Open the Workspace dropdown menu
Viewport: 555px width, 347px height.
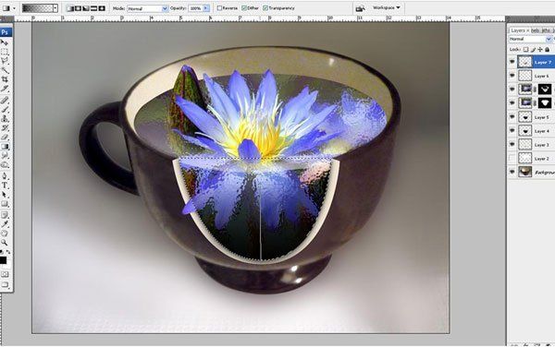coord(386,7)
